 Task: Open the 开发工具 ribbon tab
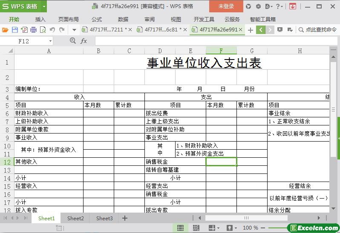[x=204, y=20]
